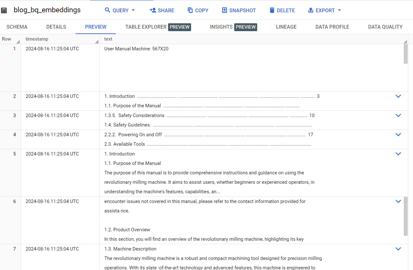
Task: Open the LINEAGE tab
Action: pyautogui.click(x=286, y=27)
